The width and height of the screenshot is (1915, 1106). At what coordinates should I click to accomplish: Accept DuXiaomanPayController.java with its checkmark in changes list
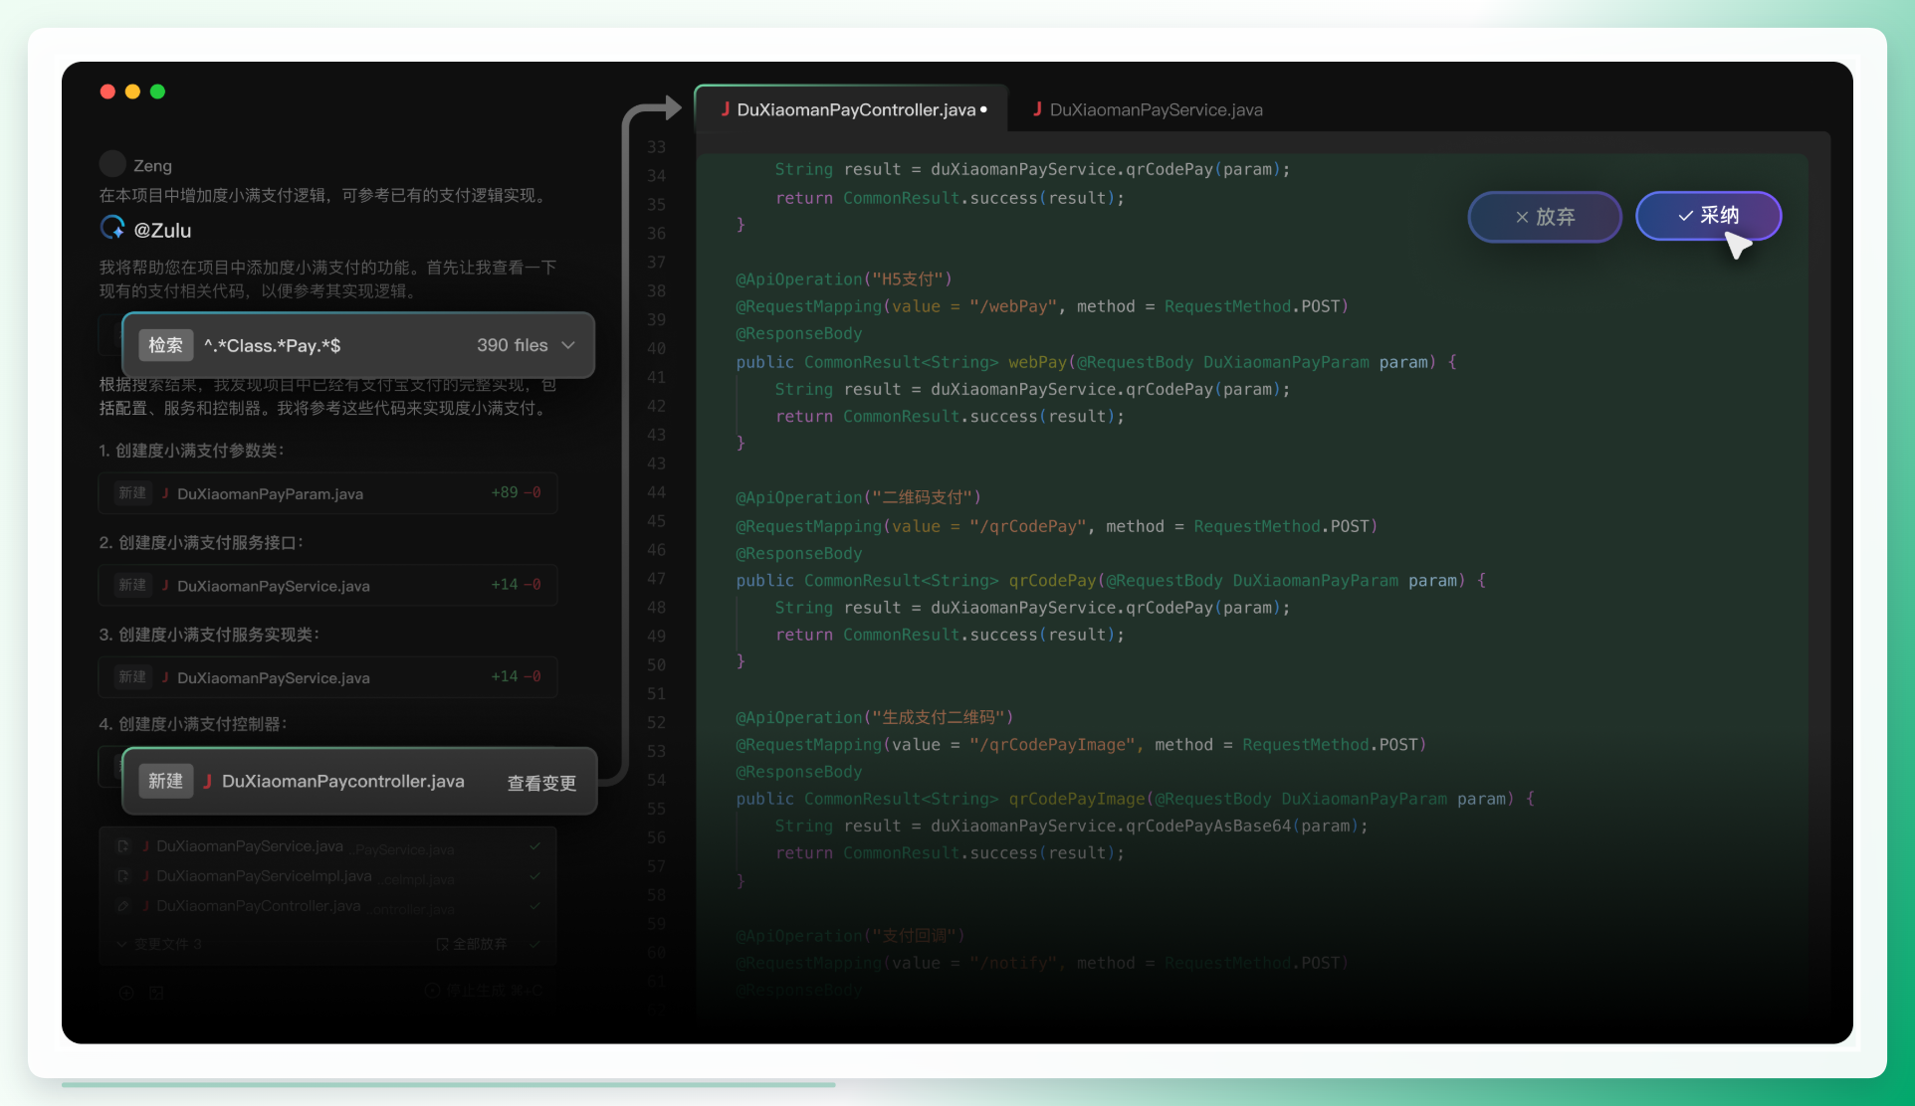click(535, 906)
